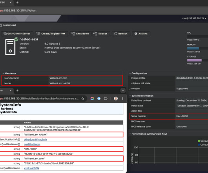Bookmark page with star icon

point(83,99)
